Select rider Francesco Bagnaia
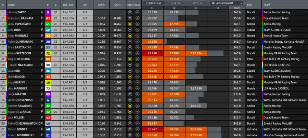Viewport: 308px width, 138px height. 21,18
